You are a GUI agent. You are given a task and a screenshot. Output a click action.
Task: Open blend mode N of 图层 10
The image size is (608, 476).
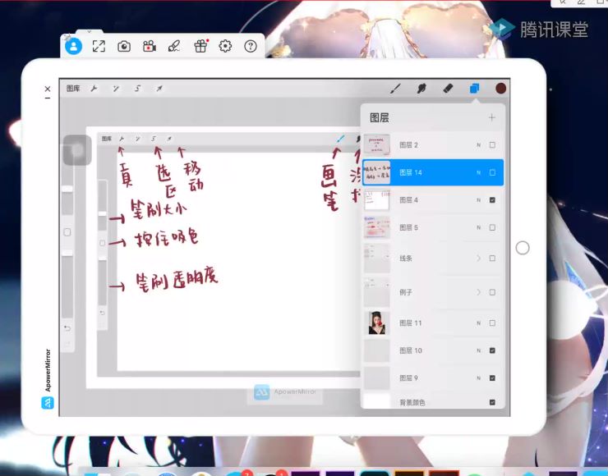478,350
